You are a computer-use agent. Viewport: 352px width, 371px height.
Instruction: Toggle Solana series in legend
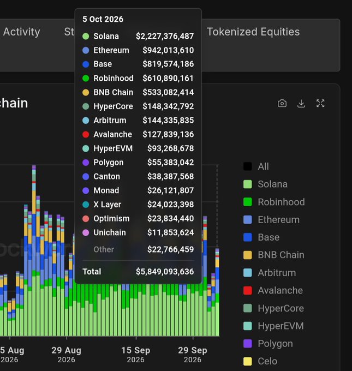tap(265, 184)
